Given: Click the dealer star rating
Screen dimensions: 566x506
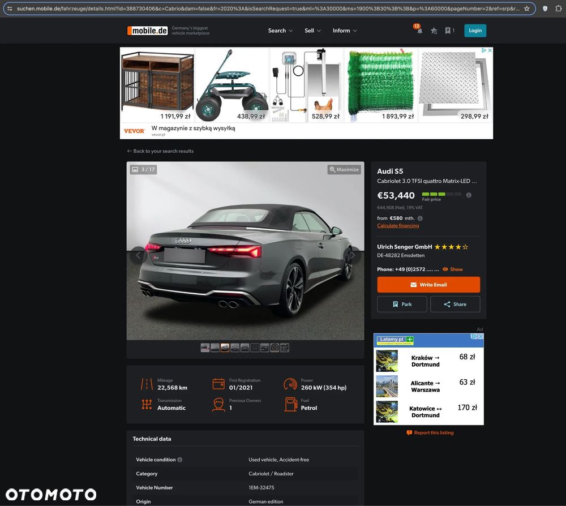Looking at the screenshot, I should coord(451,247).
